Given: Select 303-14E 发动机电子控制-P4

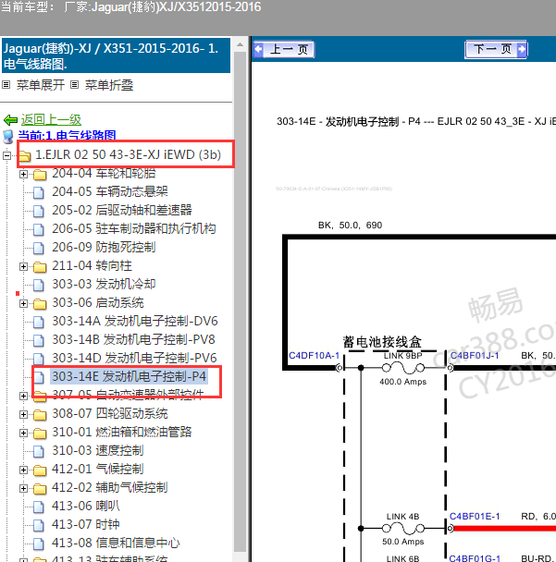Looking at the screenshot, I should (x=130, y=377).
